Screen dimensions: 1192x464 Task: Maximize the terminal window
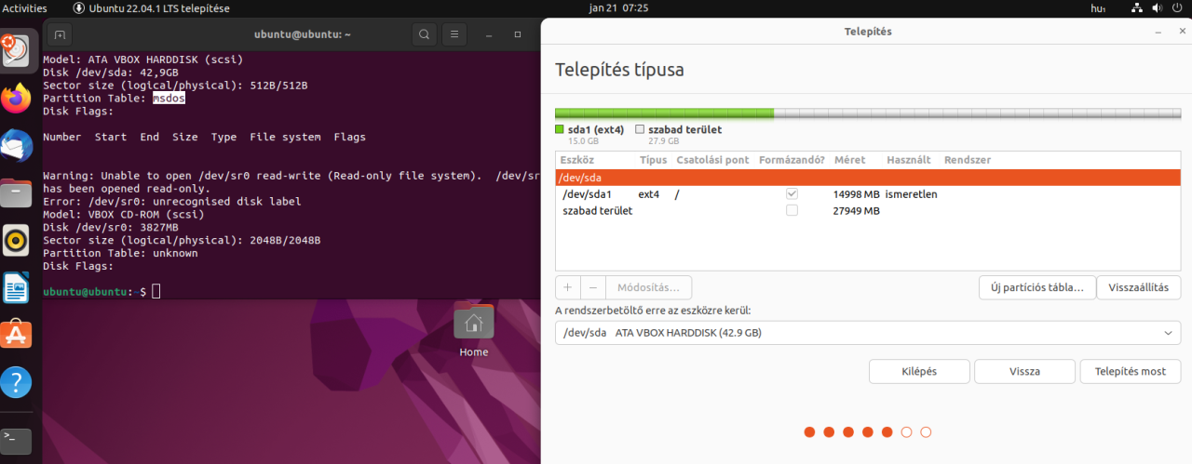click(518, 34)
